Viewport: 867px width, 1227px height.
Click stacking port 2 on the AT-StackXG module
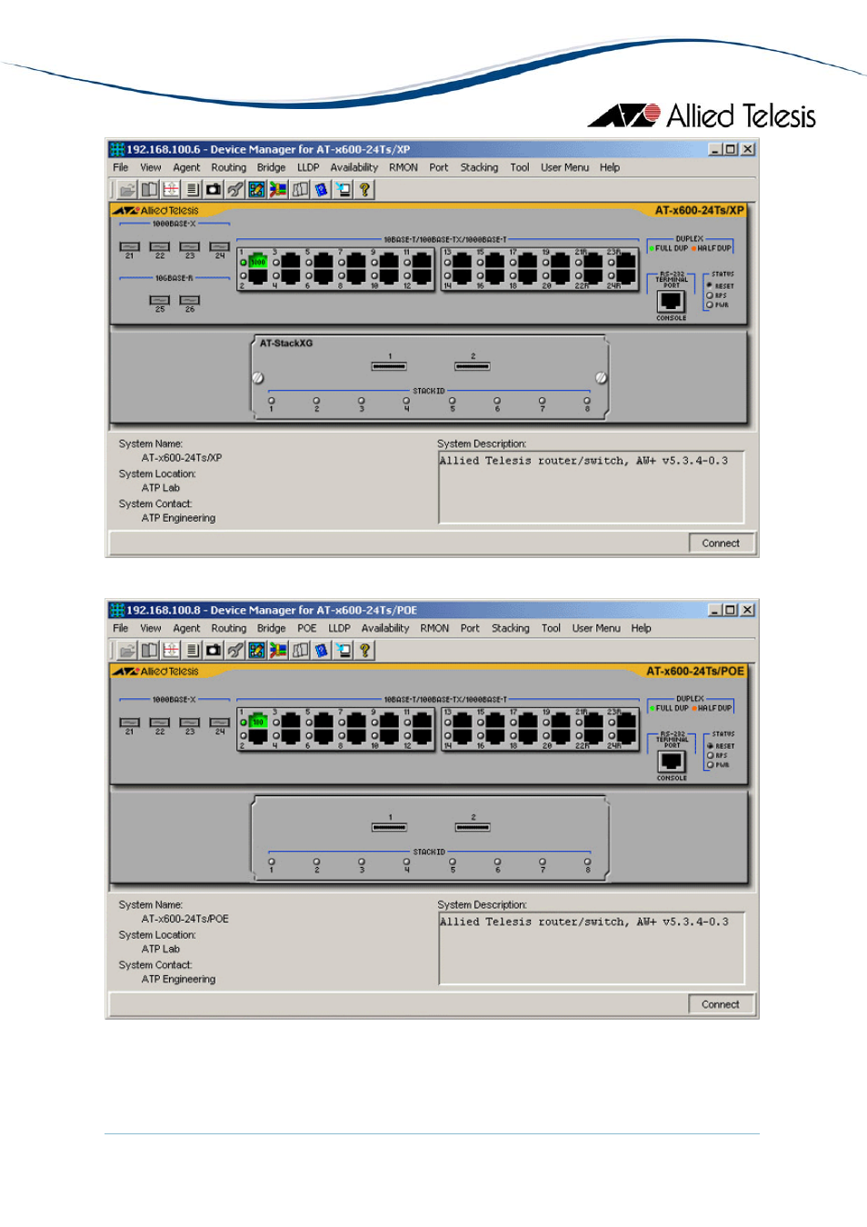pyautogui.click(x=473, y=366)
